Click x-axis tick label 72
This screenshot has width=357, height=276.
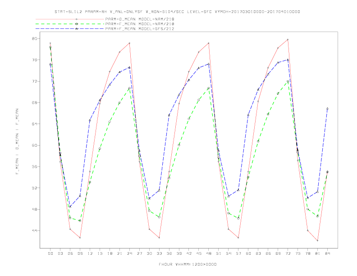pos(288,253)
